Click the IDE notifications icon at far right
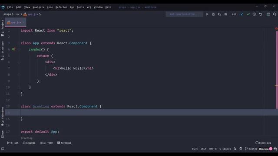The height and width of the screenshot is (156, 278). pyautogui.click(x=275, y=149)
